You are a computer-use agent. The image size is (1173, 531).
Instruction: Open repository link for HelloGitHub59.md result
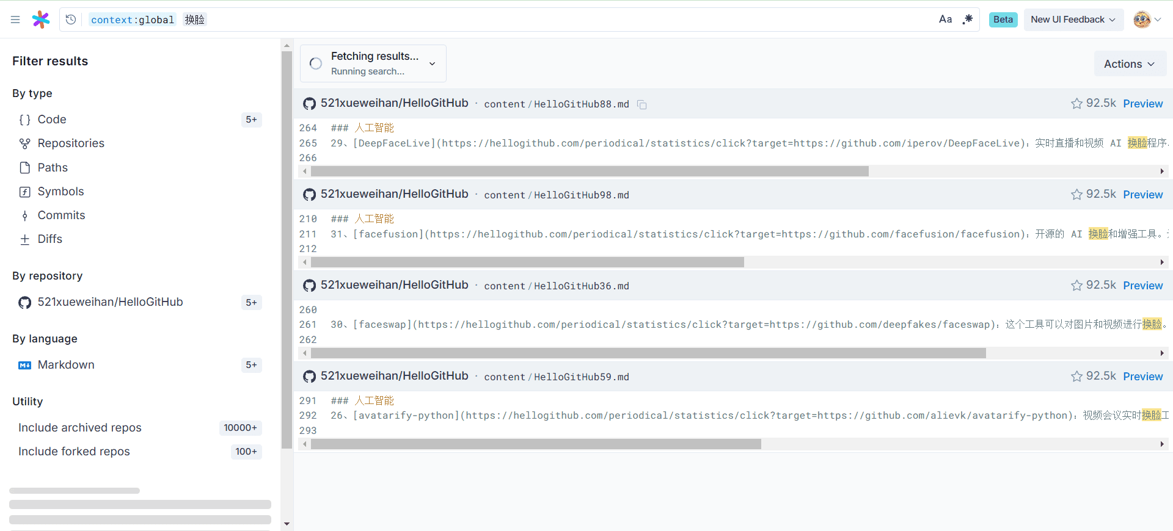click(394, 376)
